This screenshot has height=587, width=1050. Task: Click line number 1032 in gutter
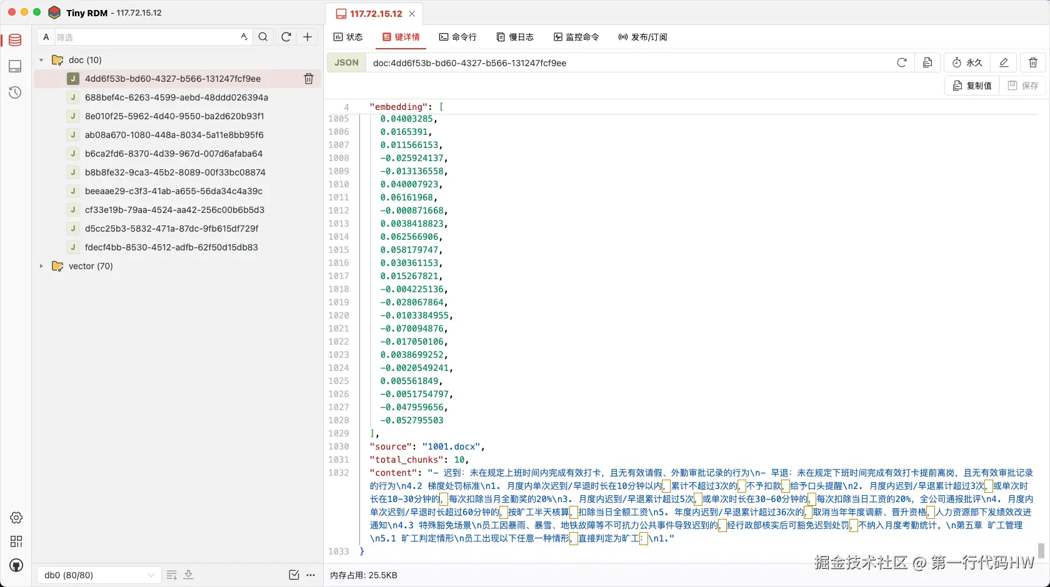[x=339, y=473]
